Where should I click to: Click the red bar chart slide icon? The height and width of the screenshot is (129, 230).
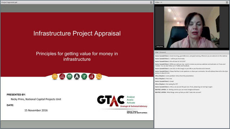tap(62, 76)
